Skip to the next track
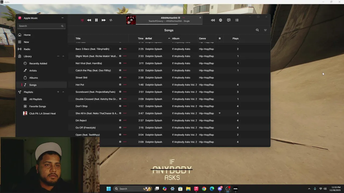 pos(103,20)
